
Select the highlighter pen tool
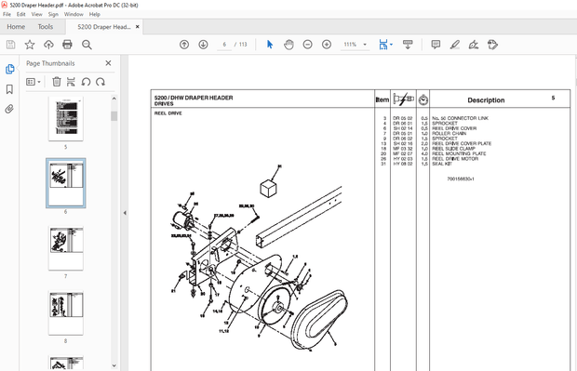[455, 45]
